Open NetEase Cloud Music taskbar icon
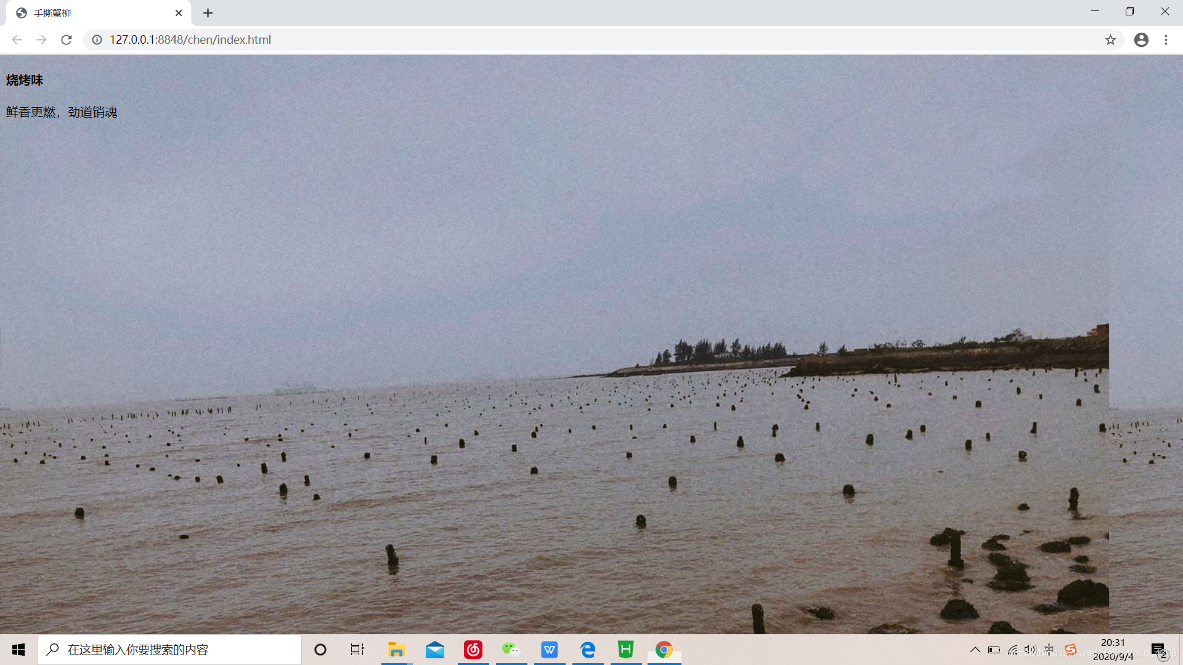 click(473, 650)
